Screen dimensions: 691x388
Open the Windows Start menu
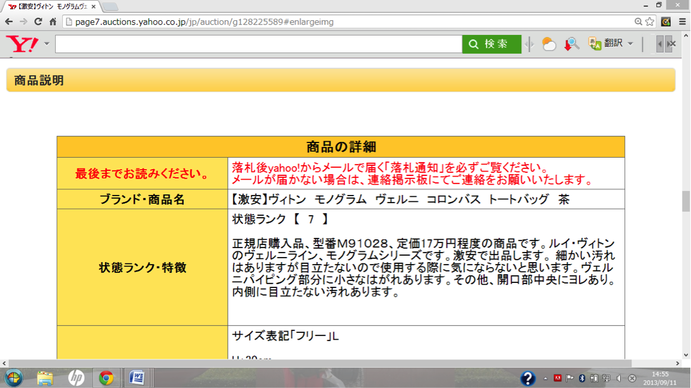14,378
